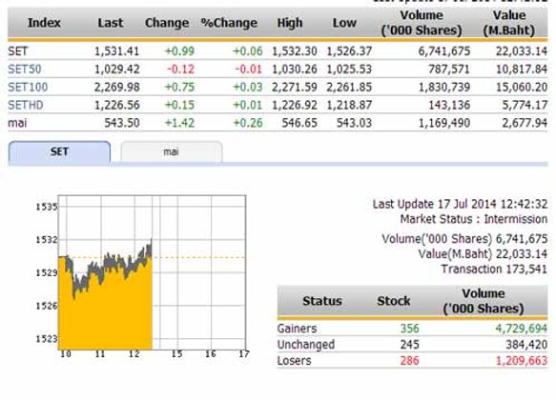Click the Stock column header
Screen dimensions: 556x400
(x=393, y=301)
